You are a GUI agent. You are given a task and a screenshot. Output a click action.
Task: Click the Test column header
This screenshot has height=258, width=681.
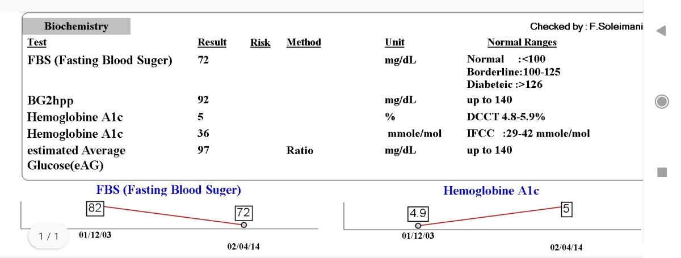tap(37, 43)
